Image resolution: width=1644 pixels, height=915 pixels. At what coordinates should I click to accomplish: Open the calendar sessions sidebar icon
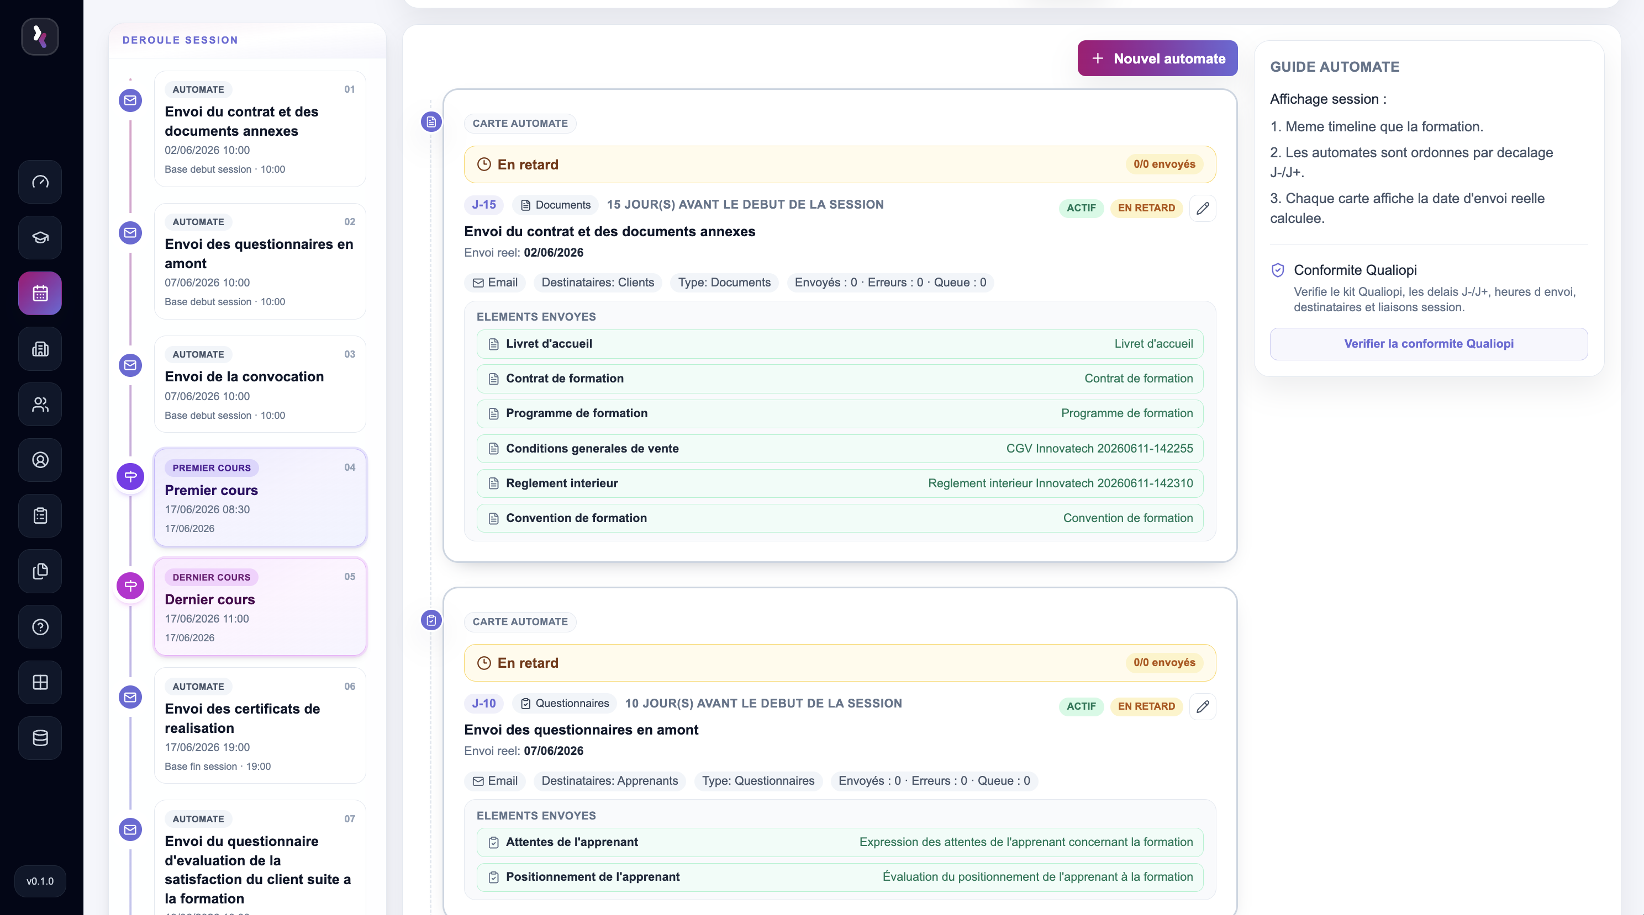(40, 293)
